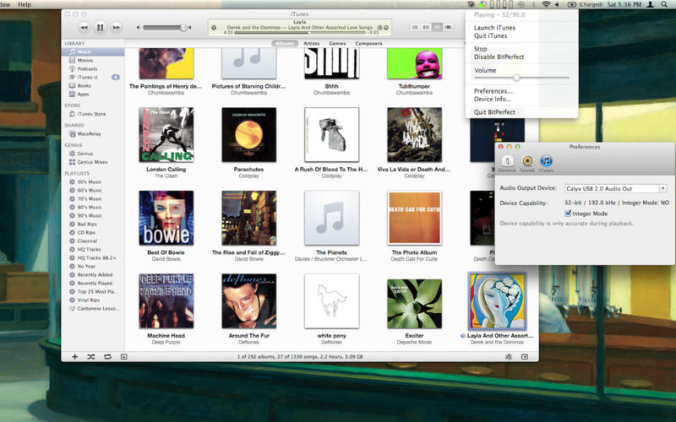Switch to the Genres tab
676x422 pixels.
click(x=336, y=43)
